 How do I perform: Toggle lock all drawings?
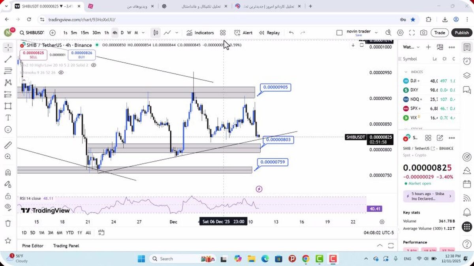click(8, 196)
